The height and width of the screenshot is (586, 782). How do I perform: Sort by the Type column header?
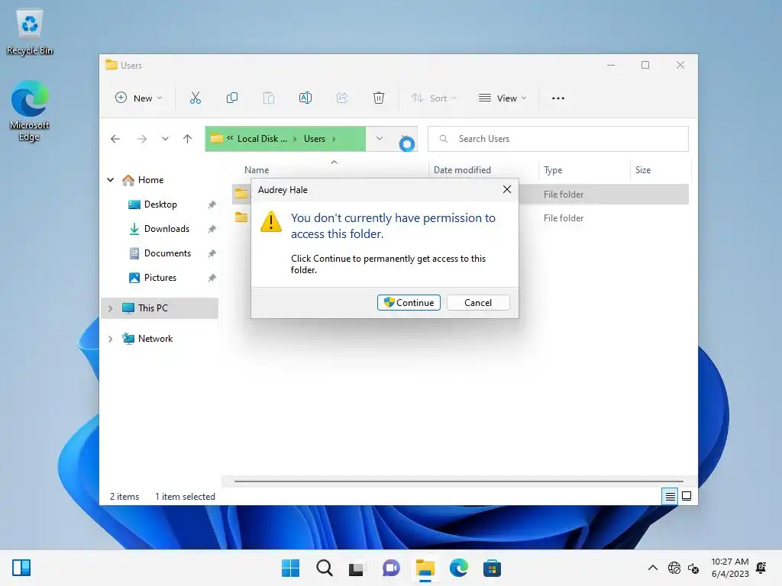[x=553, y=170]
